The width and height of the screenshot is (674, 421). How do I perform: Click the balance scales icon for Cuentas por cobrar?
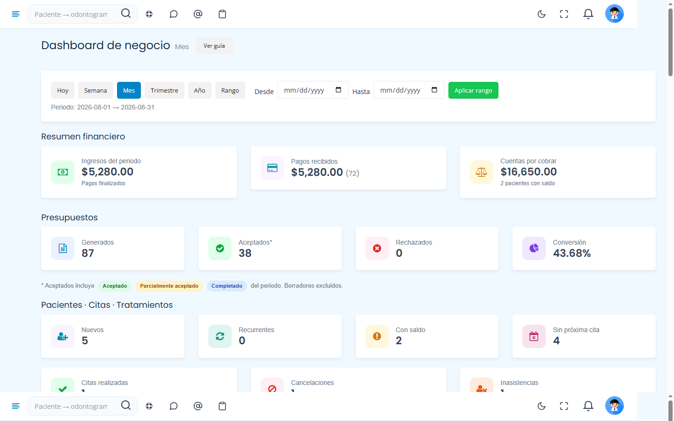(x=482, y=172)
